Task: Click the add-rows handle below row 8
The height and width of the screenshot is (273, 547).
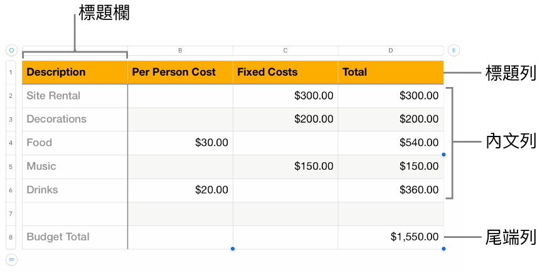Action: tap(11, 259)
